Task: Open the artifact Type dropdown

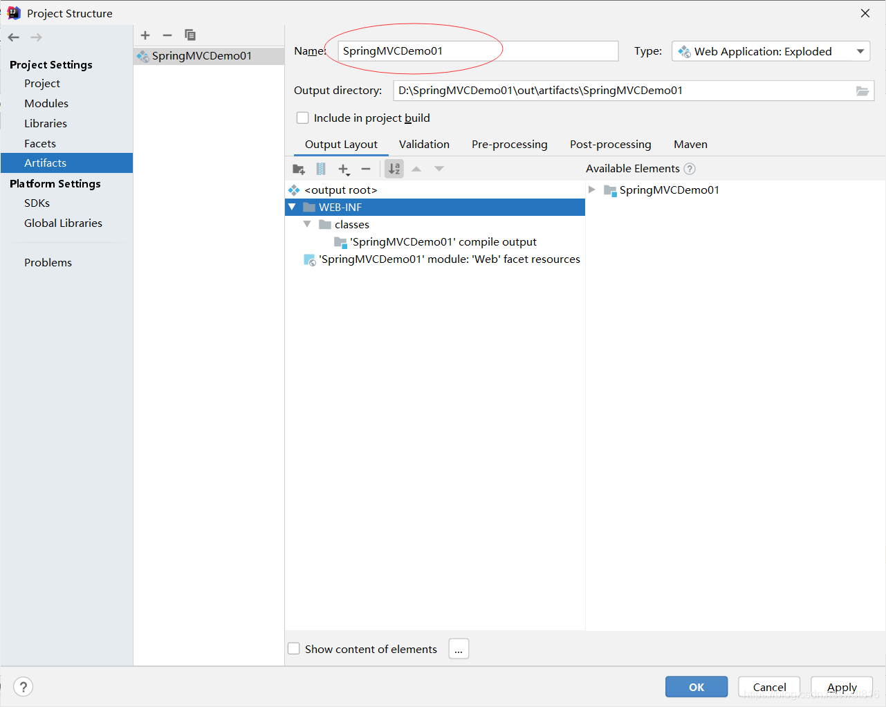Action: tap(770, 51)
